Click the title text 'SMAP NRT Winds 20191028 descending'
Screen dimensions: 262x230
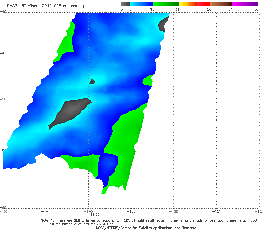45,6
